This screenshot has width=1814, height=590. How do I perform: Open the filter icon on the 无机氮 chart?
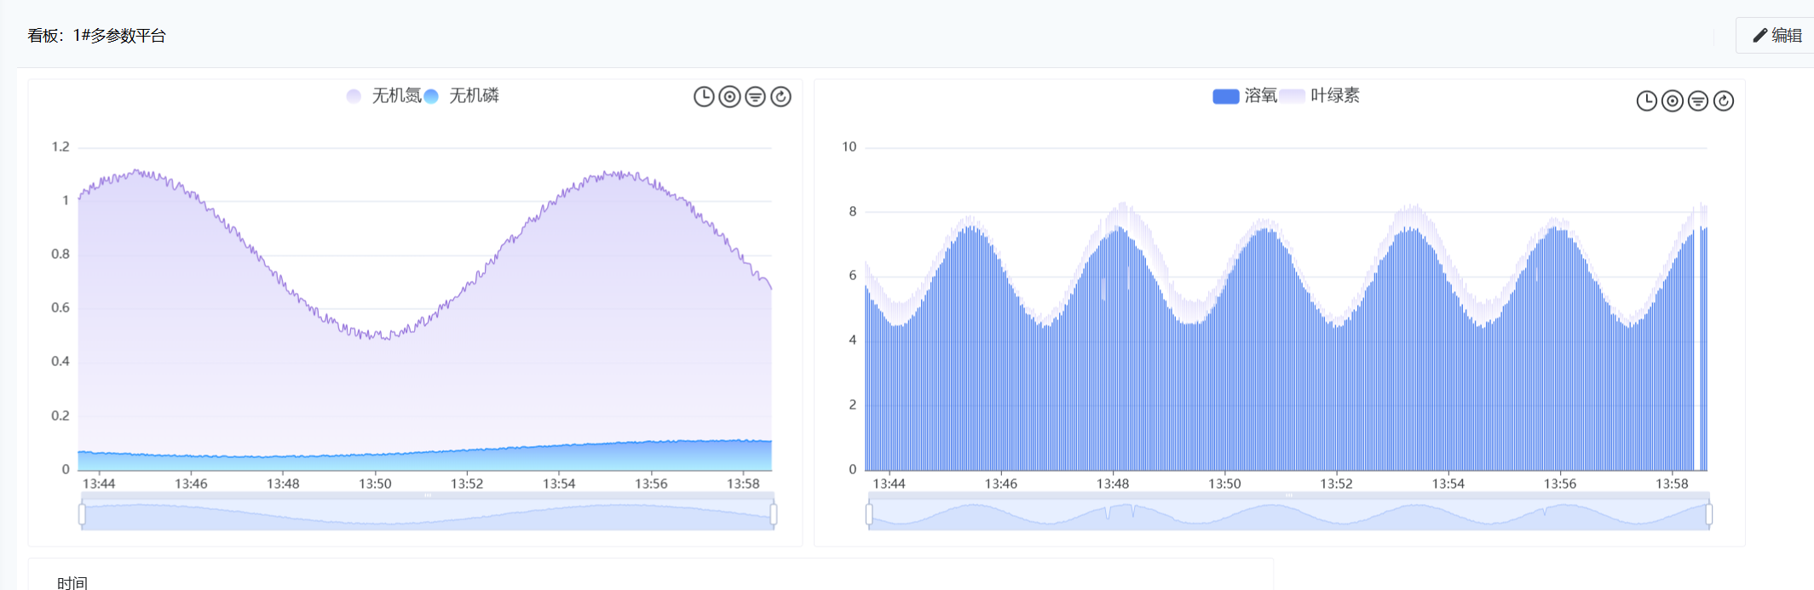(x=755, y=97)
